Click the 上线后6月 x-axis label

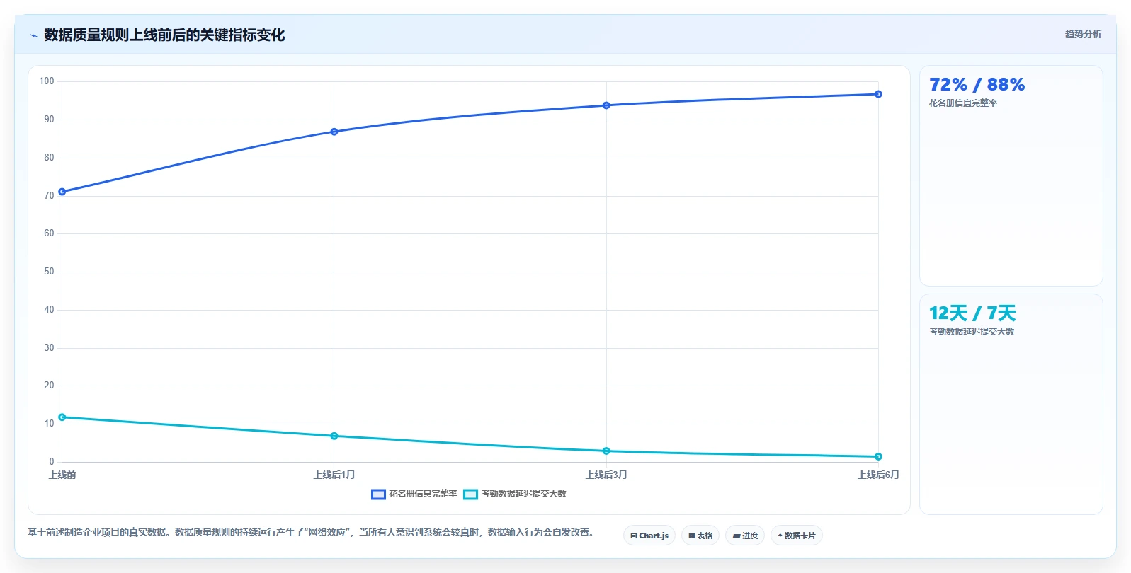[878, 475]
